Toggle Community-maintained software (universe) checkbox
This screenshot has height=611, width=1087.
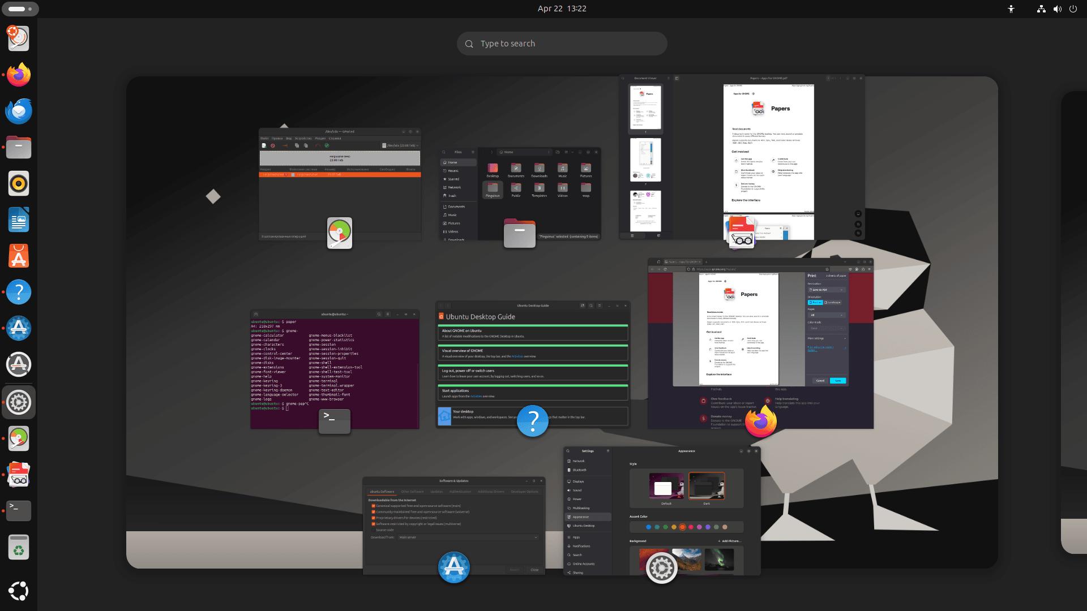tap(373, 512)
